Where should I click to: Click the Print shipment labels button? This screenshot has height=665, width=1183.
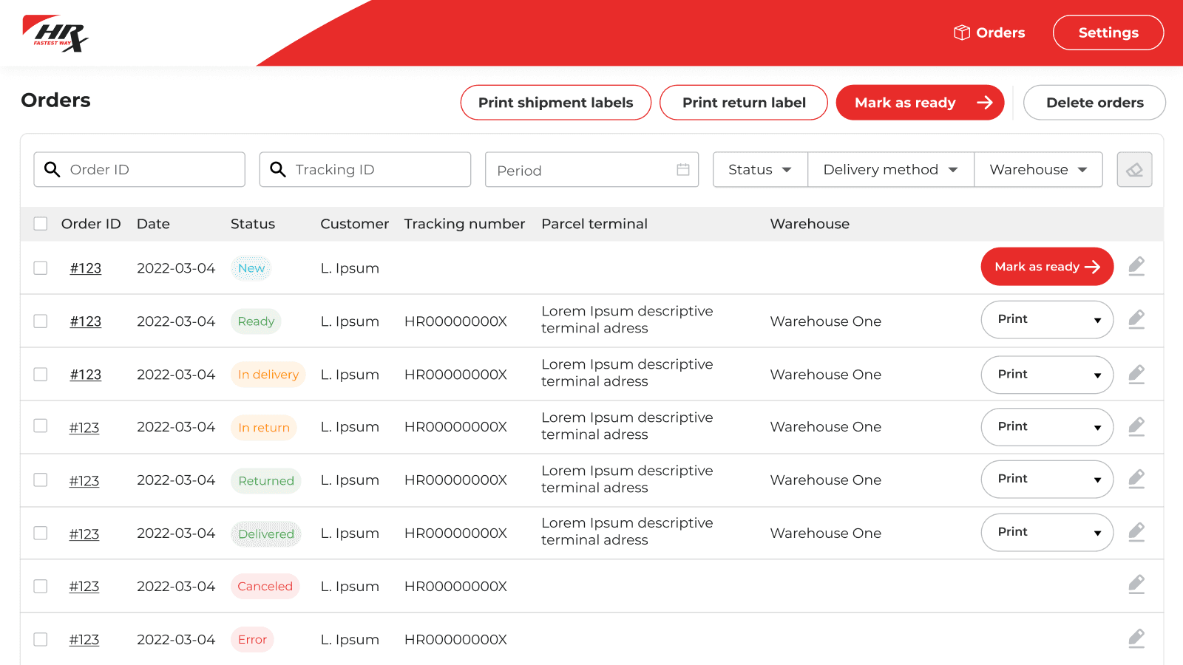pos(555,103)
